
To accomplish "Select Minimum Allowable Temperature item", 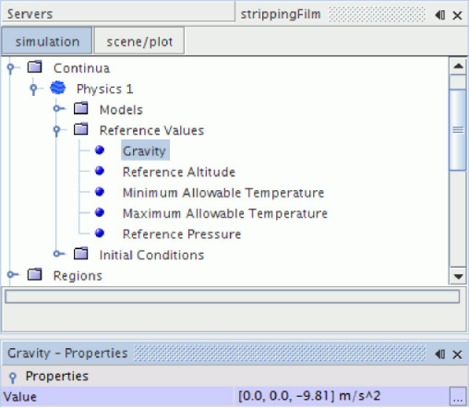I will 223,193.
